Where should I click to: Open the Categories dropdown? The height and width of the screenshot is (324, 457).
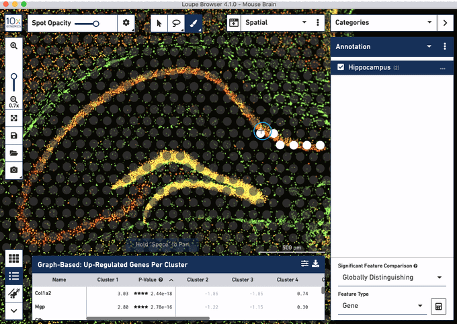[x=384, y=22]
